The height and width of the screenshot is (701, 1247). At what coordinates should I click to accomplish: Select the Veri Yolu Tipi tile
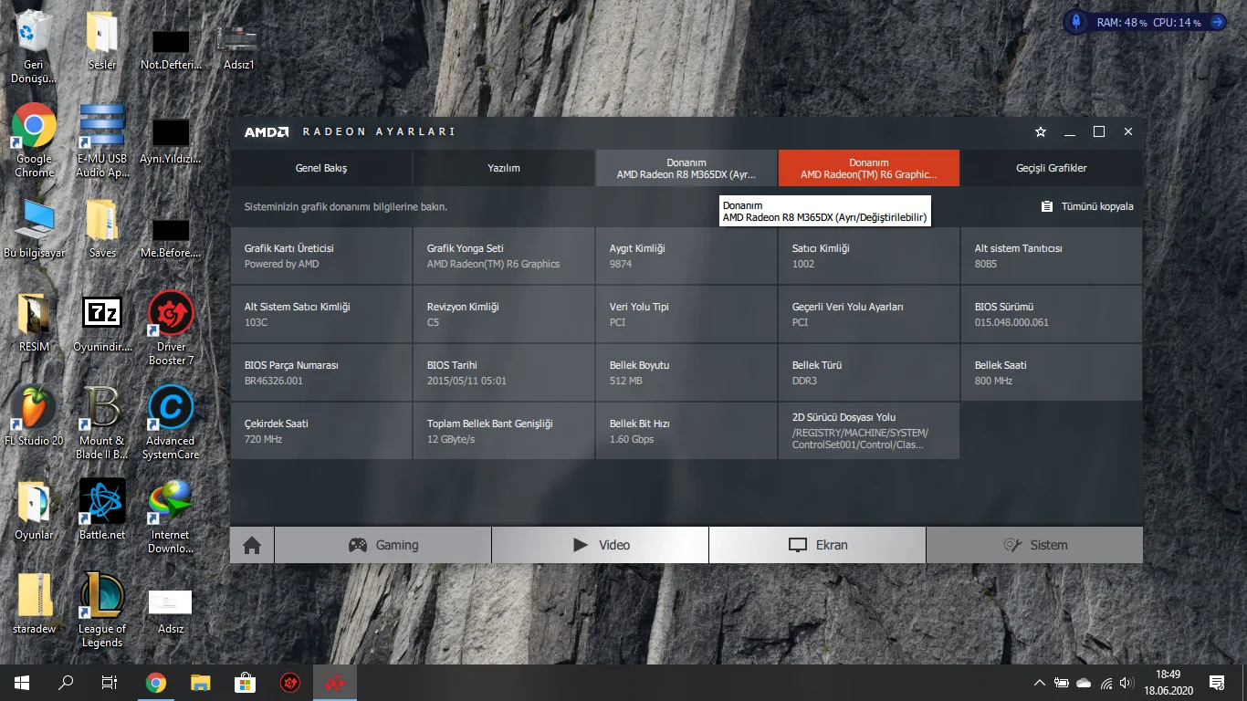click(686, 314)
